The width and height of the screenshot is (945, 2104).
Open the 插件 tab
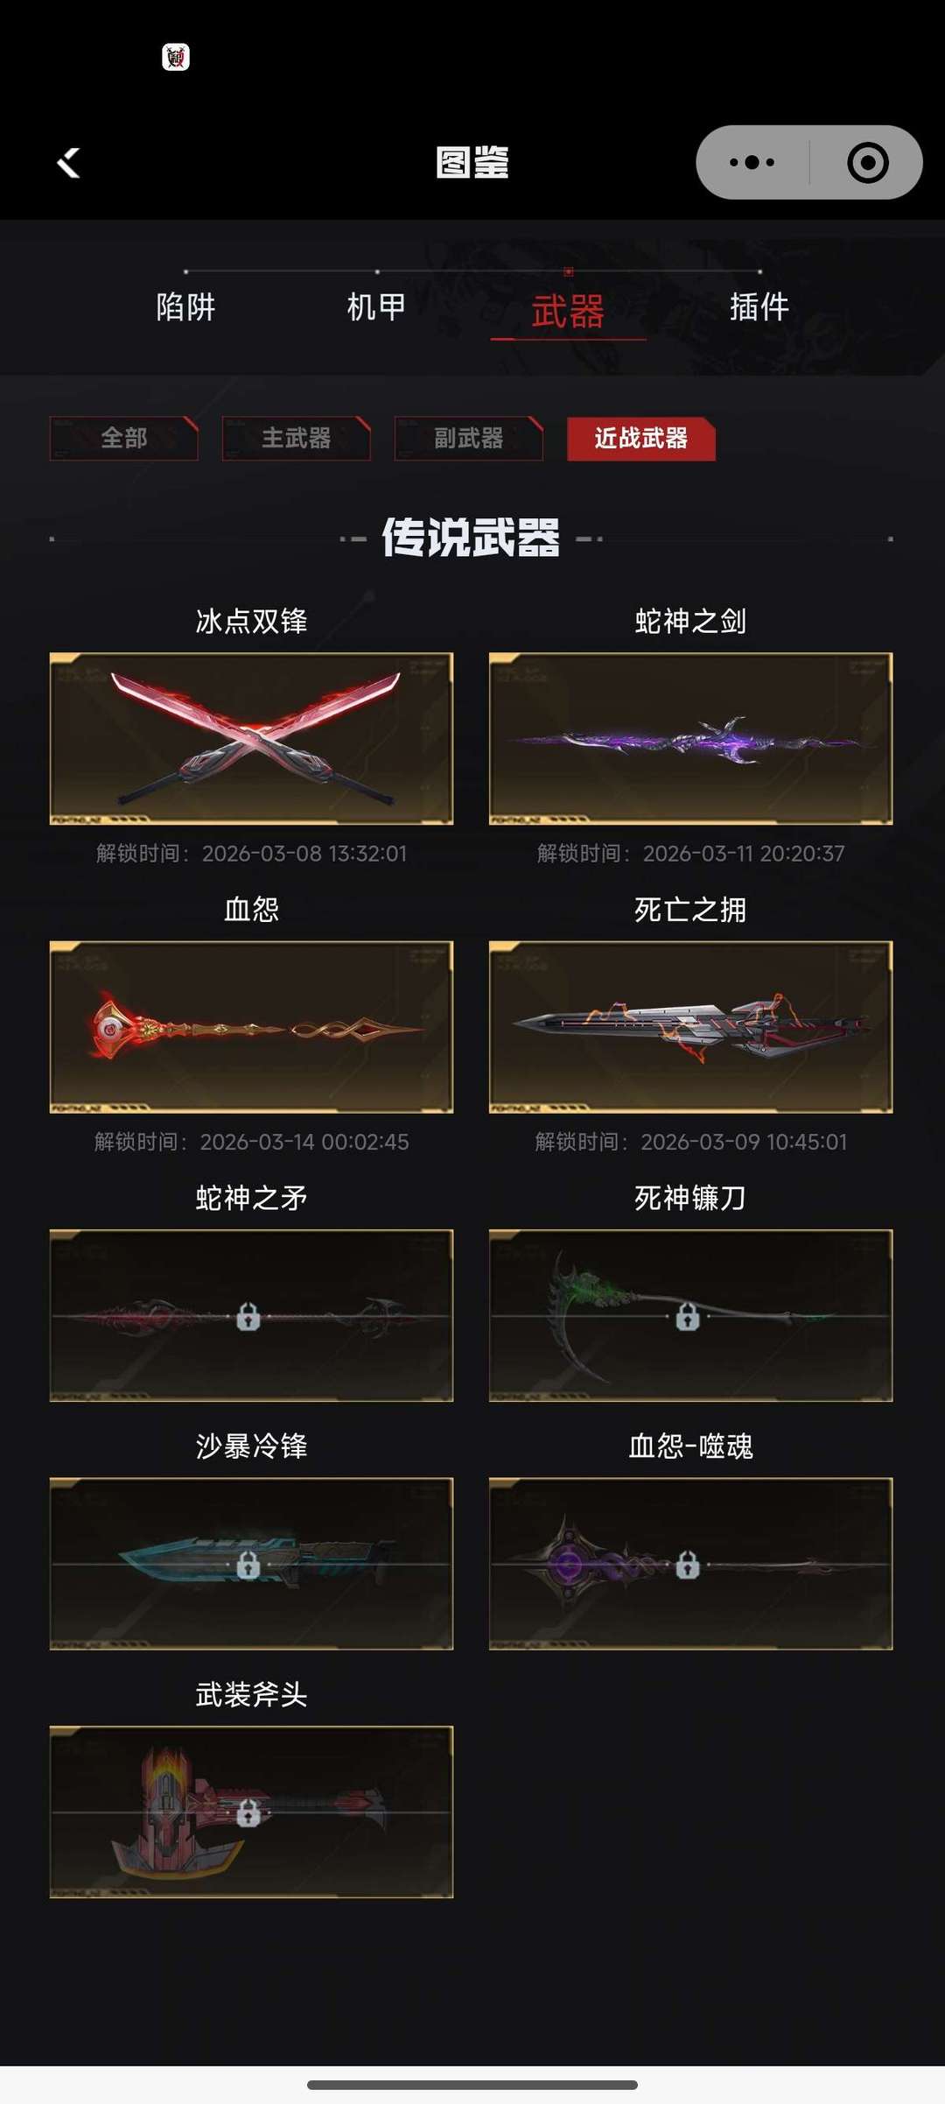point(759,307)
